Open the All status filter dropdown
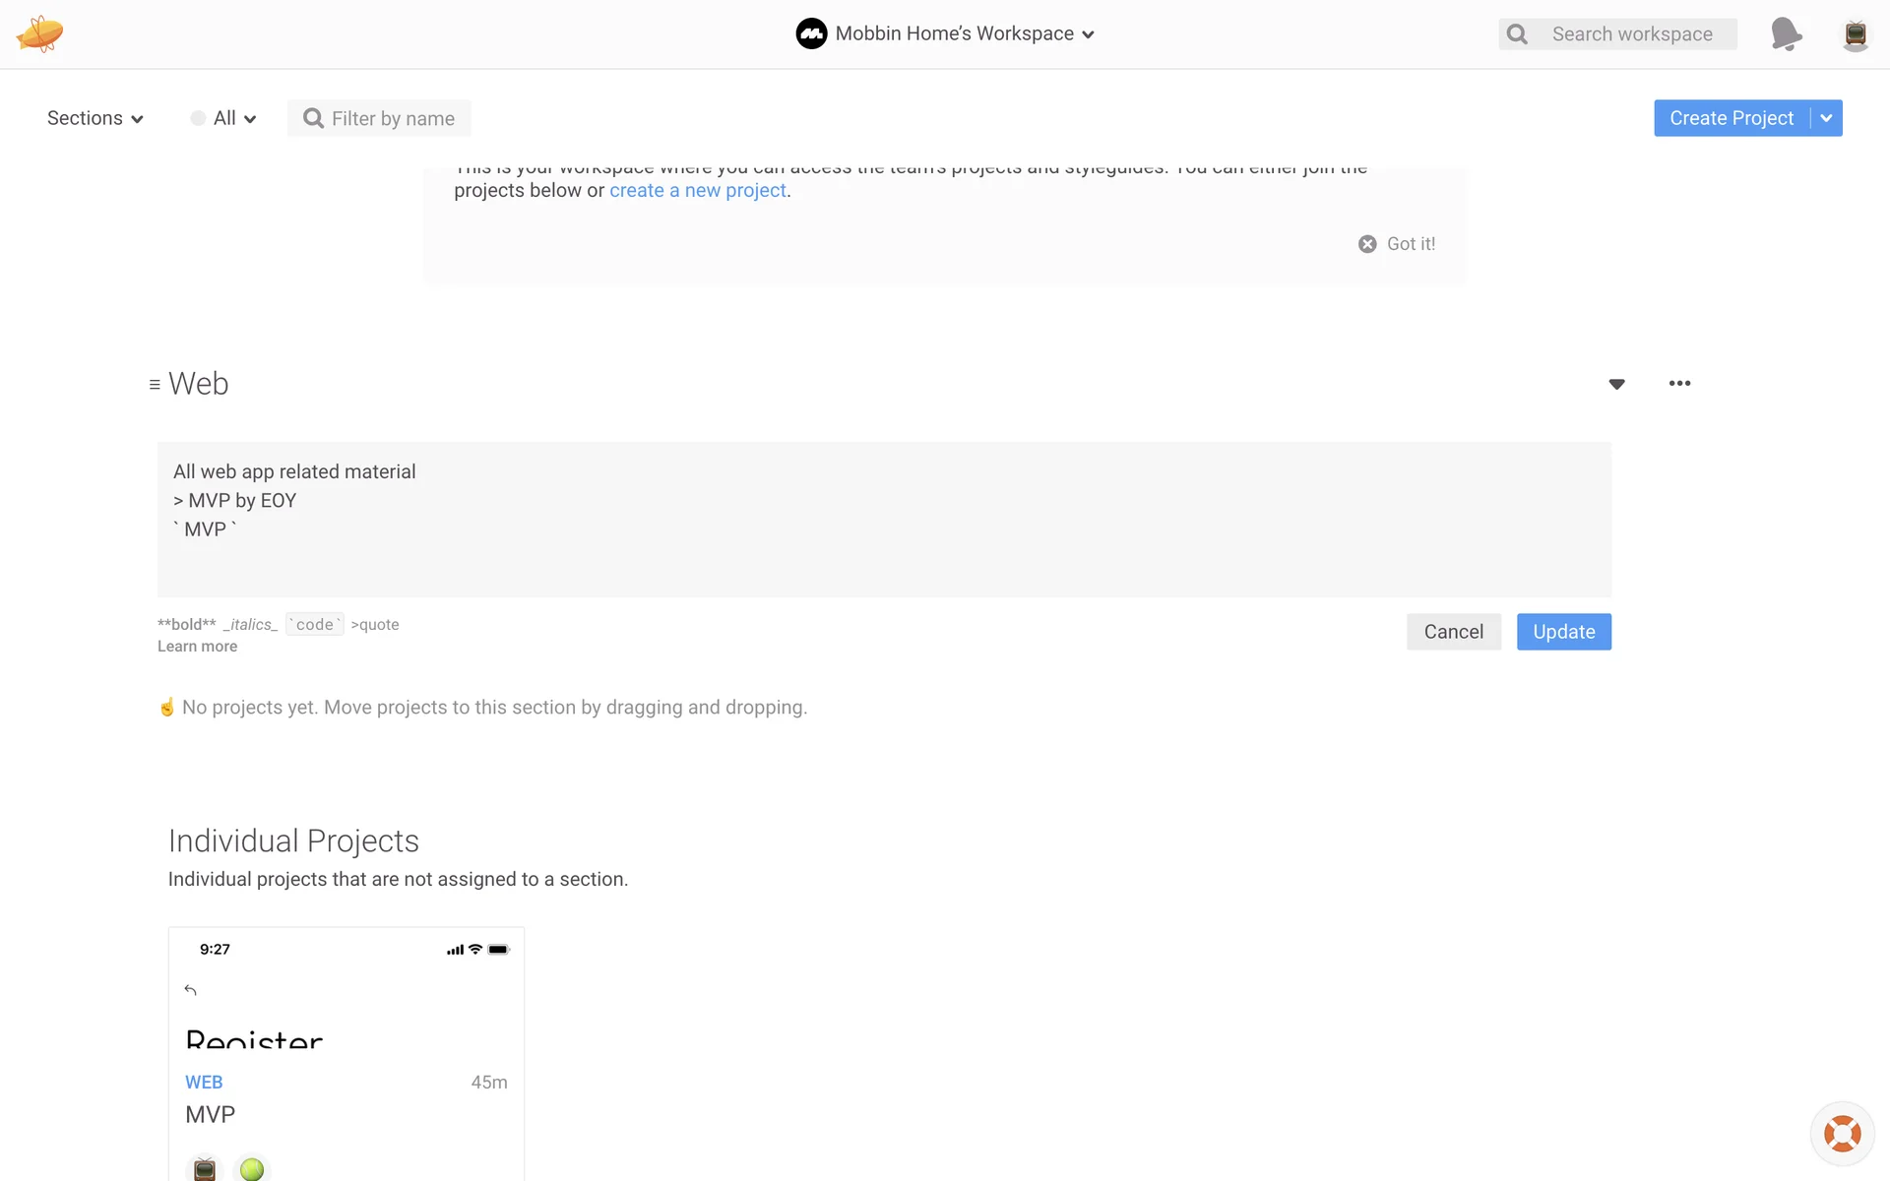Image resolution: width=1890 pixels, height=1181 pixels. (x=223, y=118)
